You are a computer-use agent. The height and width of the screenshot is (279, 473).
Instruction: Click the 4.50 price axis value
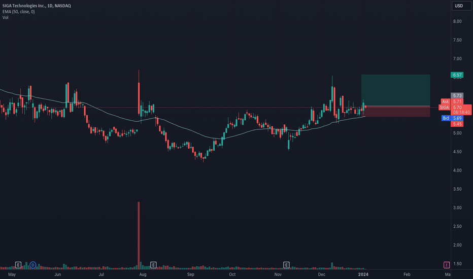tap(457, 152)
